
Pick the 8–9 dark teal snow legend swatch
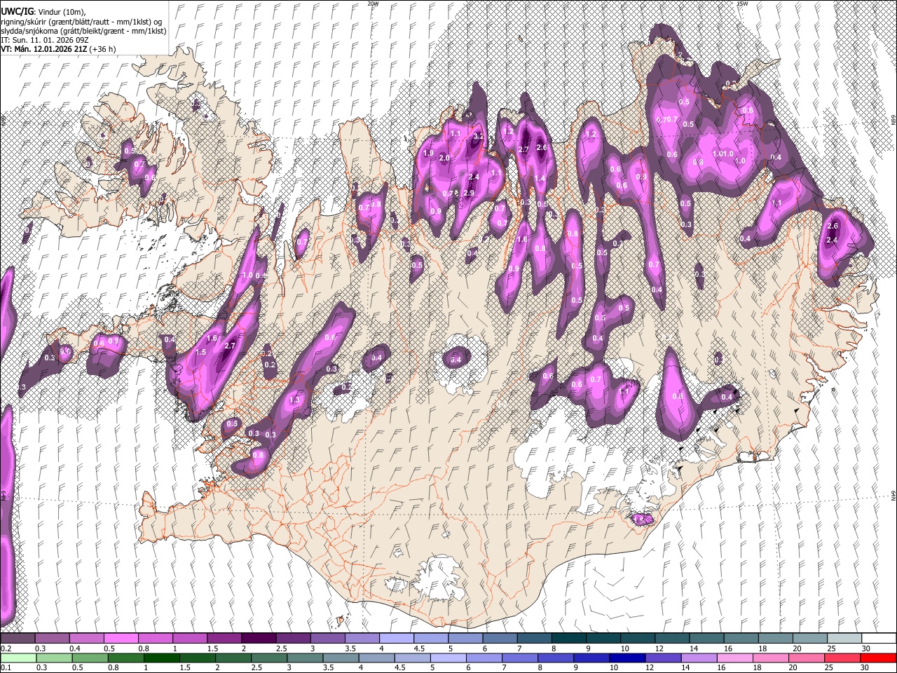click(x=568, y=638)
